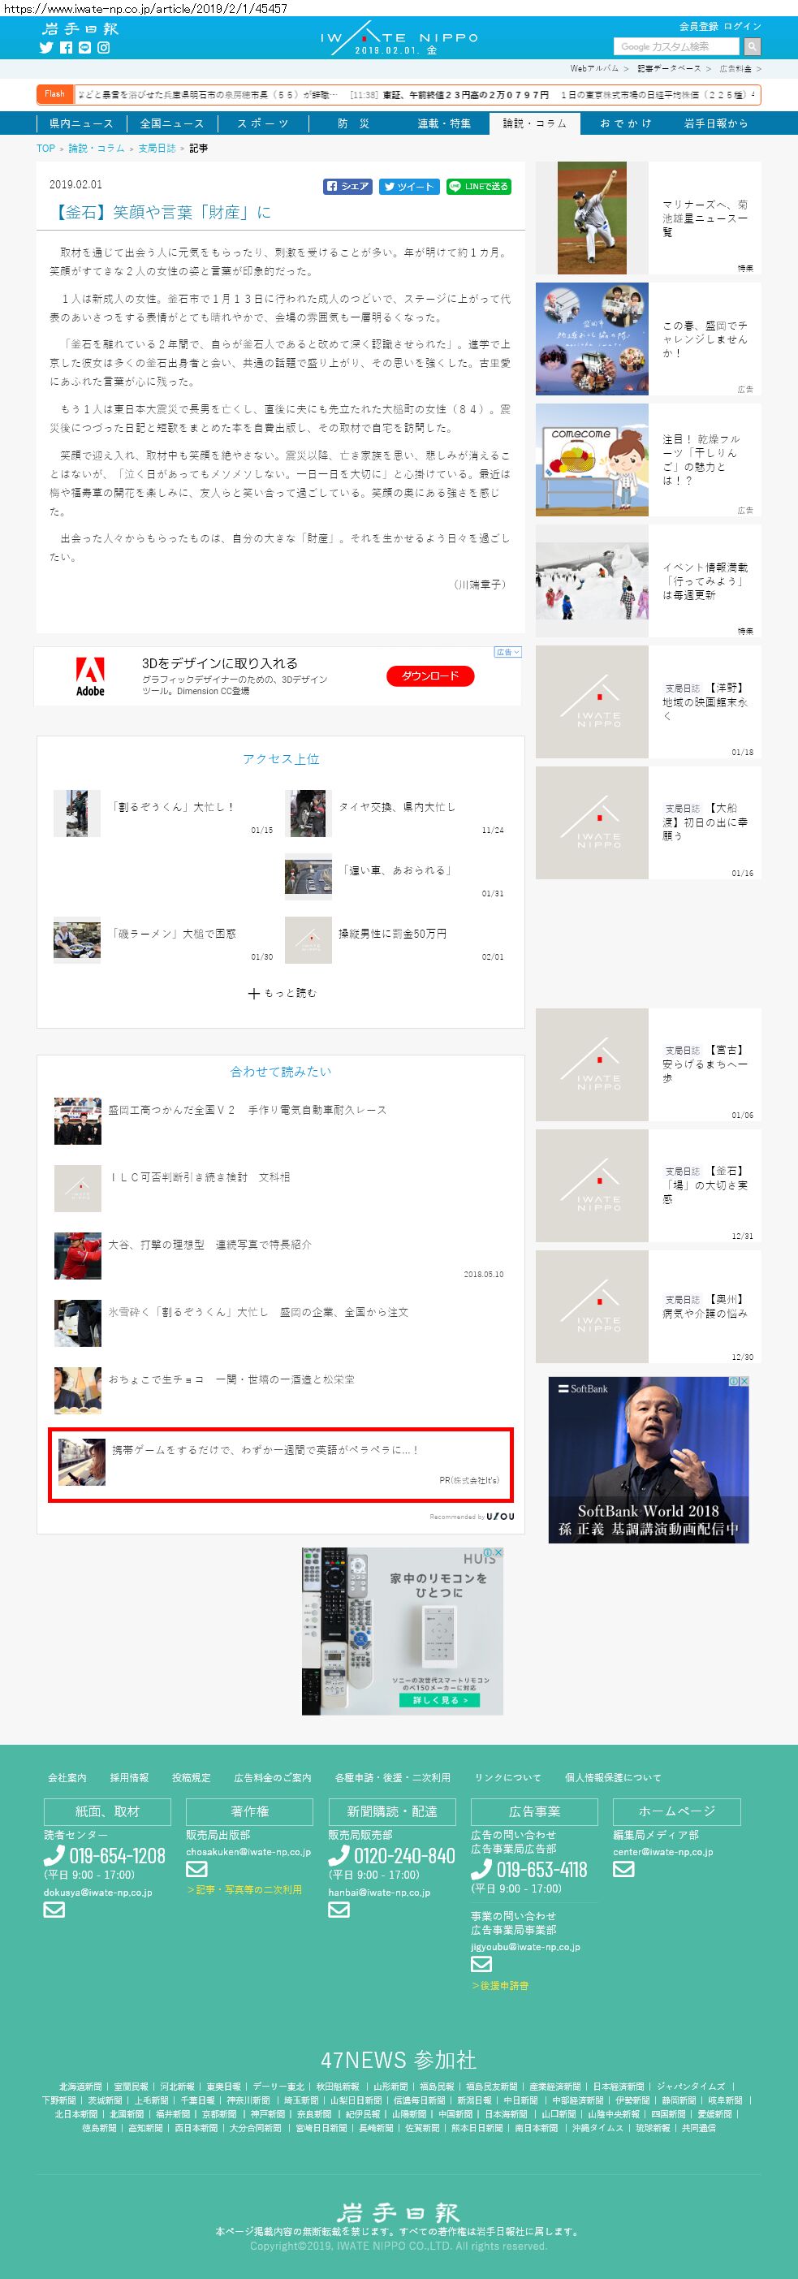Click the search magnifier button
The height and width of the screenshot is (2279, 798).
pos(752,46)
